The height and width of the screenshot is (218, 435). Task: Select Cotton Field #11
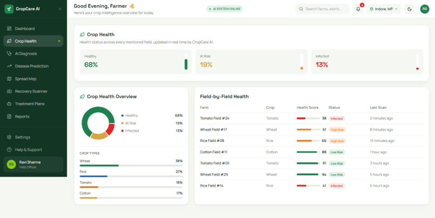312,152
